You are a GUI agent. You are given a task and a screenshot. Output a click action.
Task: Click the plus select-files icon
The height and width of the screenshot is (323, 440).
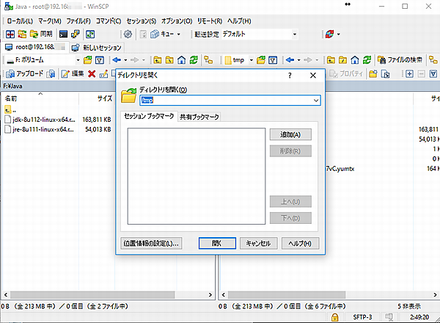click(x=409, y=74)
